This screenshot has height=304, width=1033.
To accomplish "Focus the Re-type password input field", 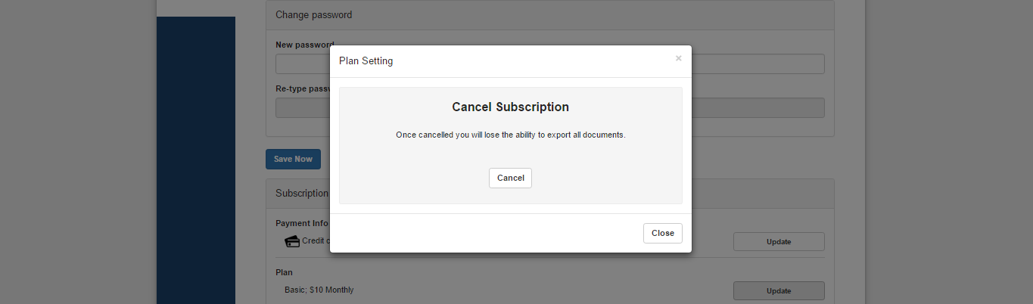I will coord(757,108).
